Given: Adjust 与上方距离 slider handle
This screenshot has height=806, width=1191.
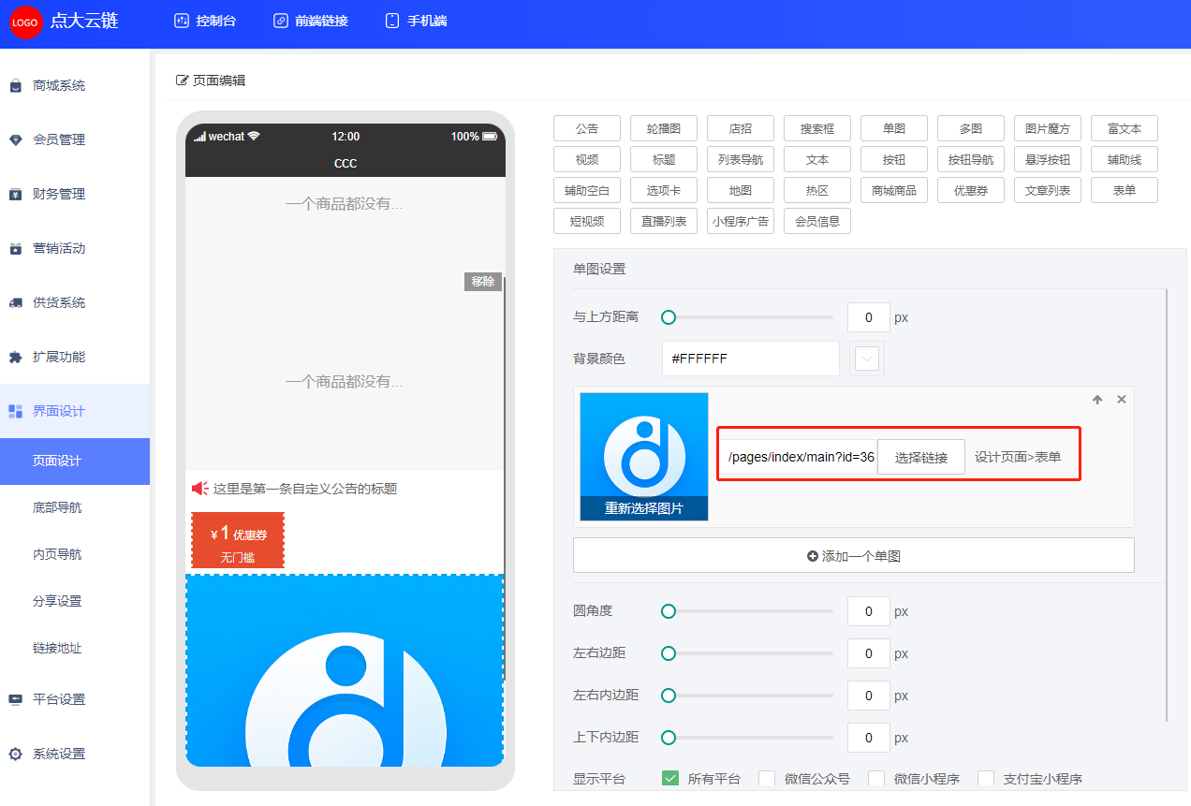Looking at the screenshot, I should coord(669,317).
